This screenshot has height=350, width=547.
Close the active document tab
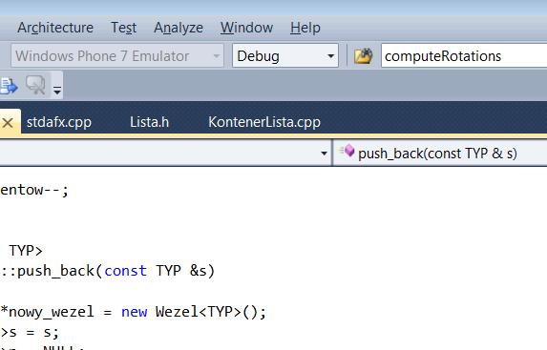click(8, 123)
